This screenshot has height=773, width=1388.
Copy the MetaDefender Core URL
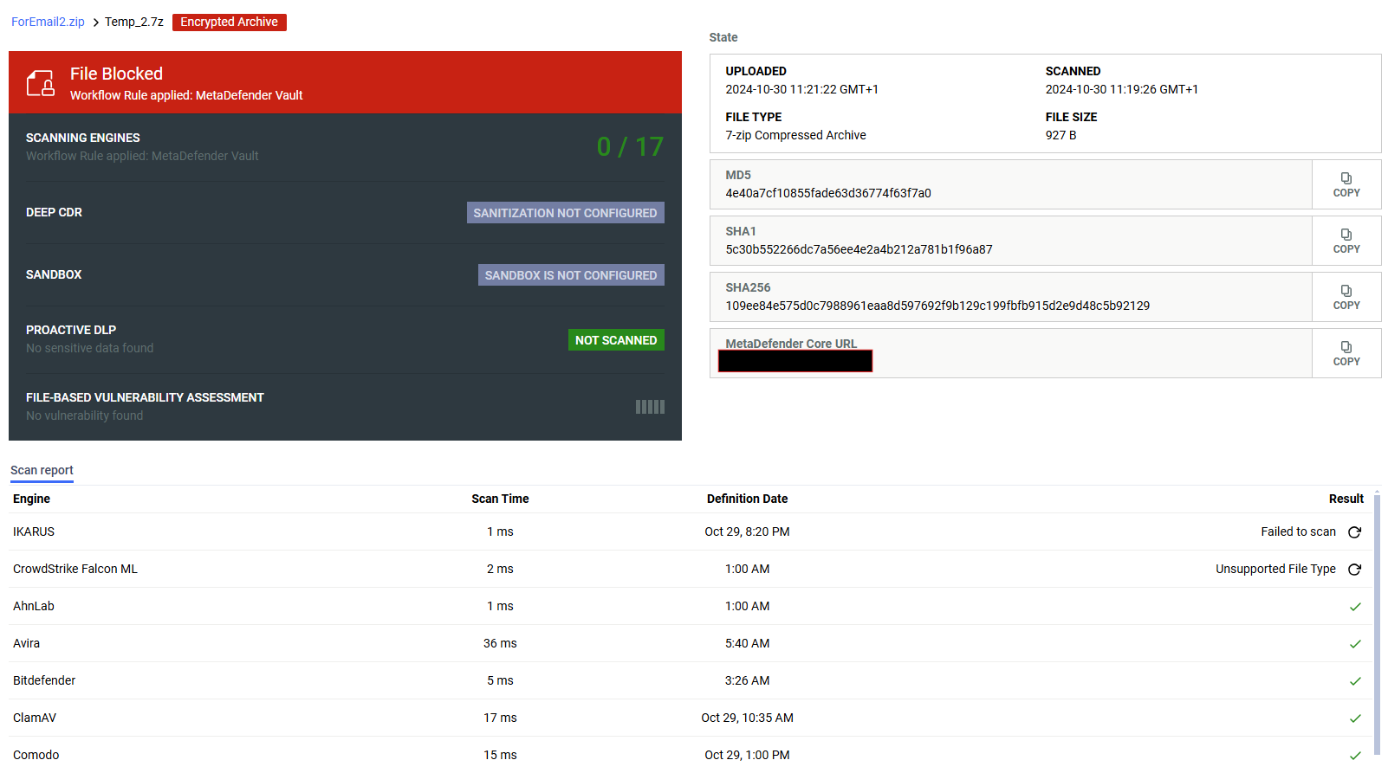1346,353
